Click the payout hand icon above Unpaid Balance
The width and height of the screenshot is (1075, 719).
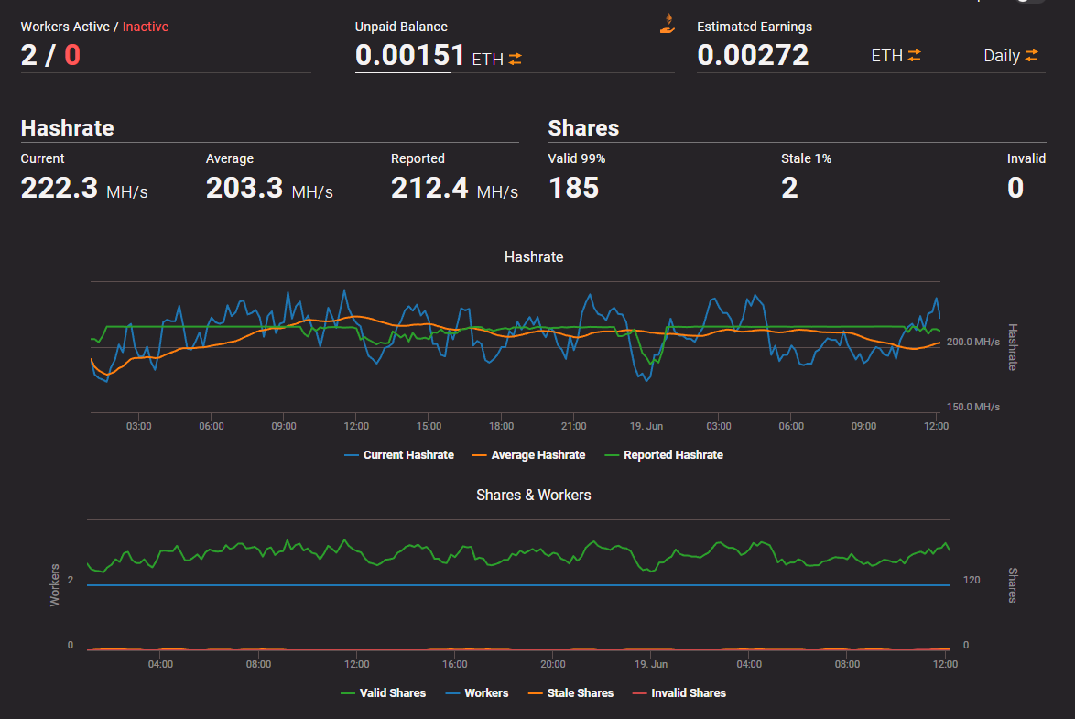coord(668,23)
